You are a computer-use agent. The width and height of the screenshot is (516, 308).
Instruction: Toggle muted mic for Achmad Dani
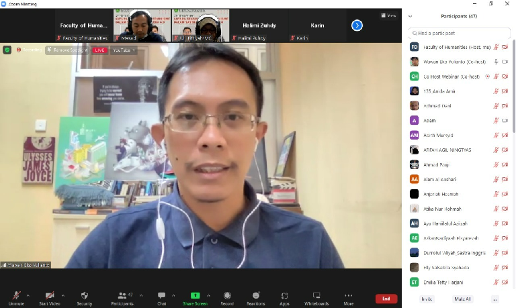496,106
